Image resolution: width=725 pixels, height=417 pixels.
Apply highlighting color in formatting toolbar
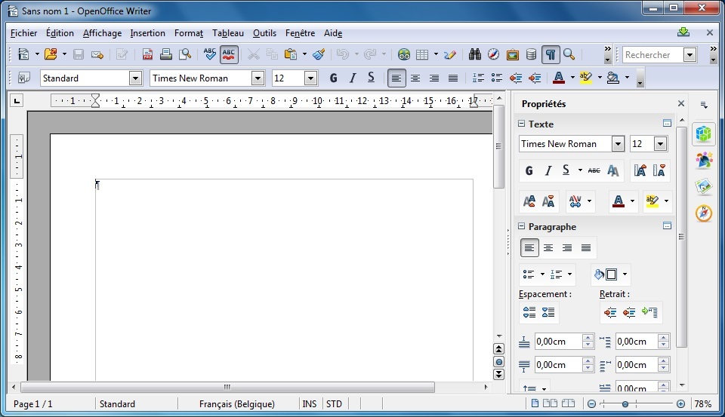[586, 78]
